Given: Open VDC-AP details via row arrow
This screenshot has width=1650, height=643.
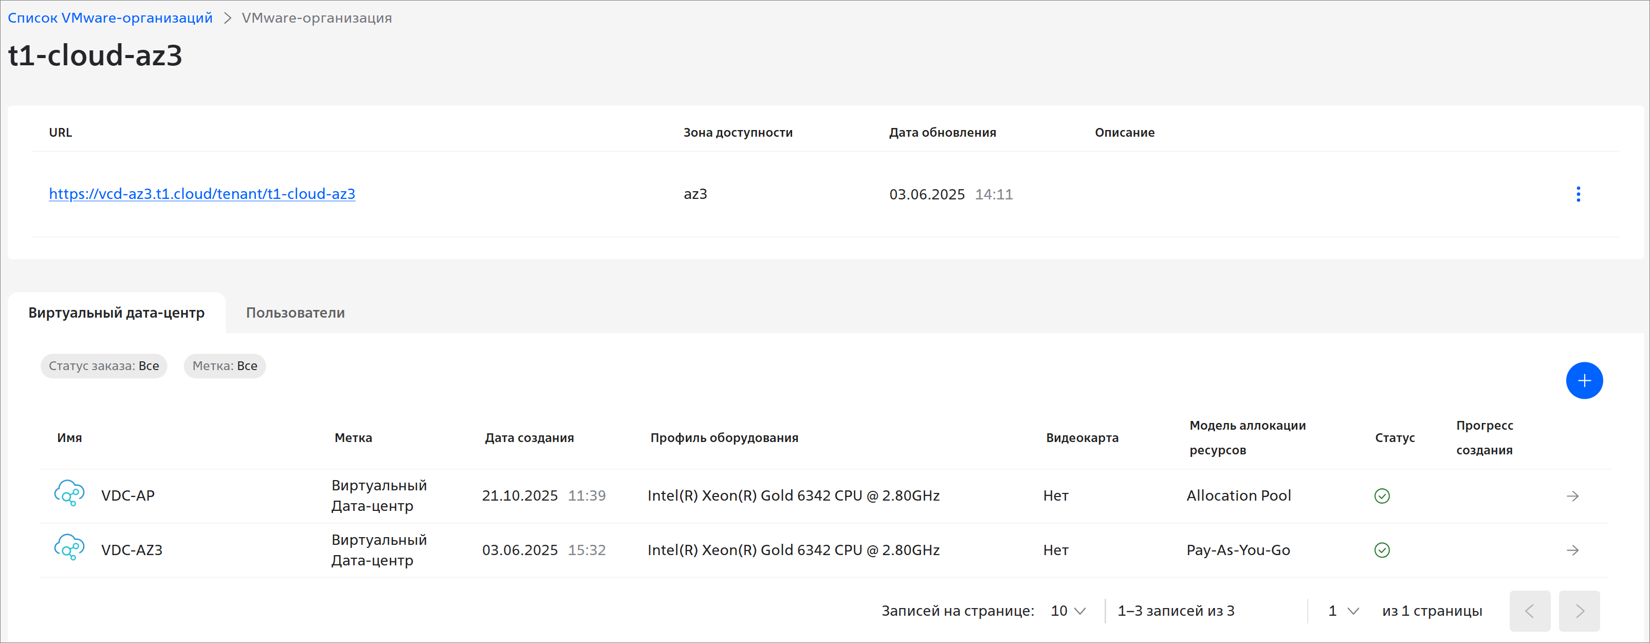Looking at the screenshot, I should [x=1572, y=495].
